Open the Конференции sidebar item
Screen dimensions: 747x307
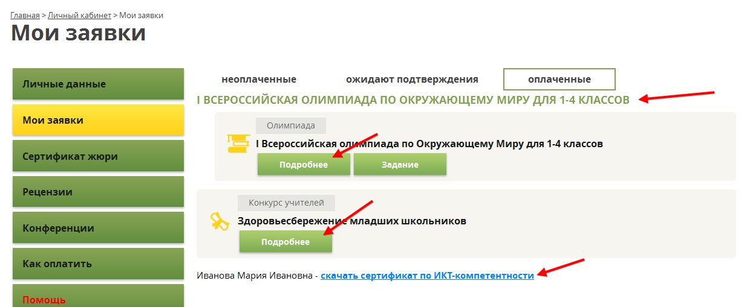coord(98,228)
